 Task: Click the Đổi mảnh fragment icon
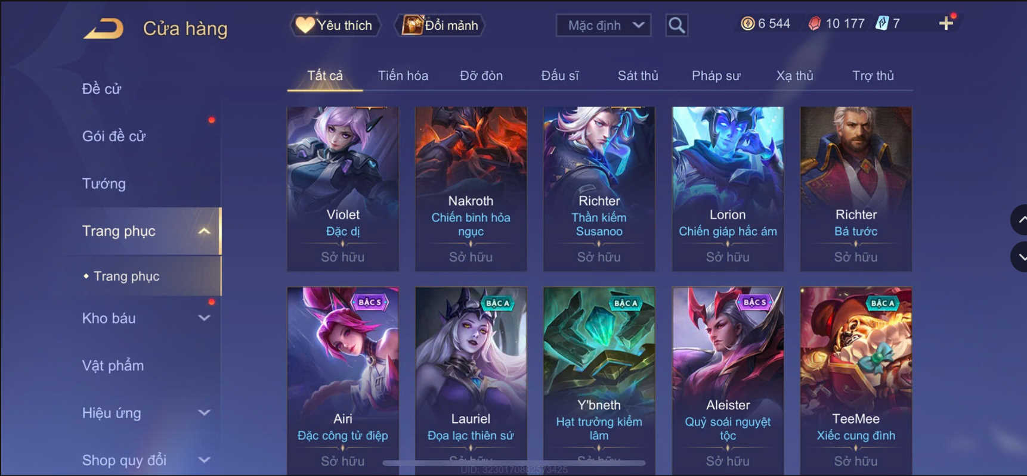(413, 25)
